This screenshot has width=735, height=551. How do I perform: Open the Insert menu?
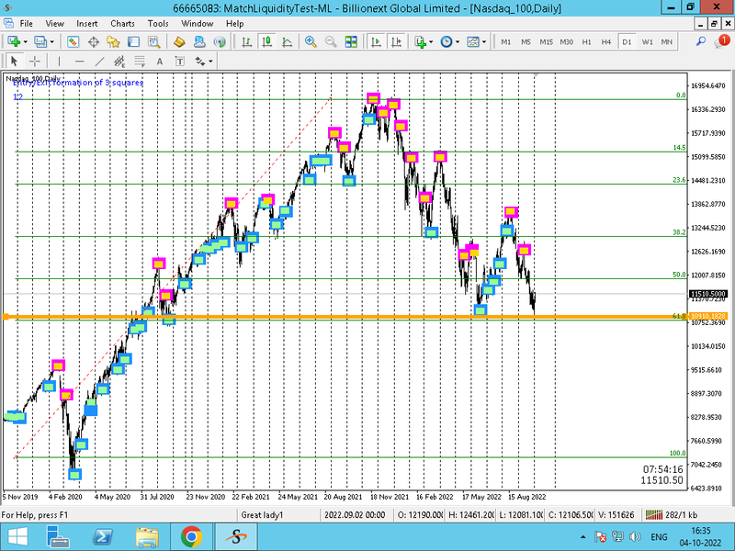[x=86, y=24]
